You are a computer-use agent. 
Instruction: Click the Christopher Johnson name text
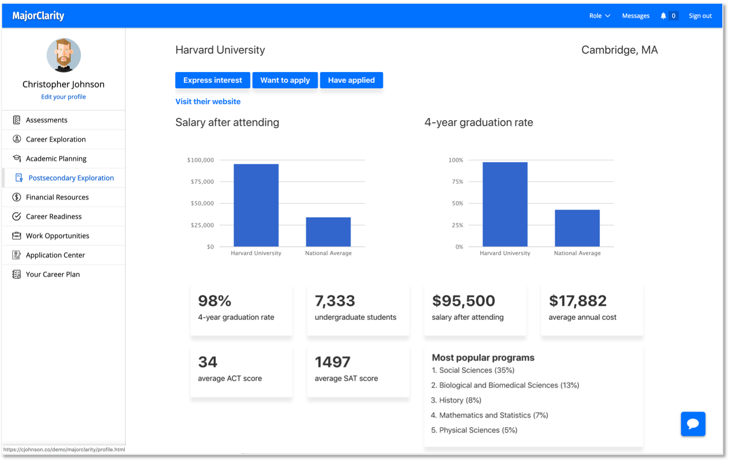pyautogui.click(x=63, y=84)
